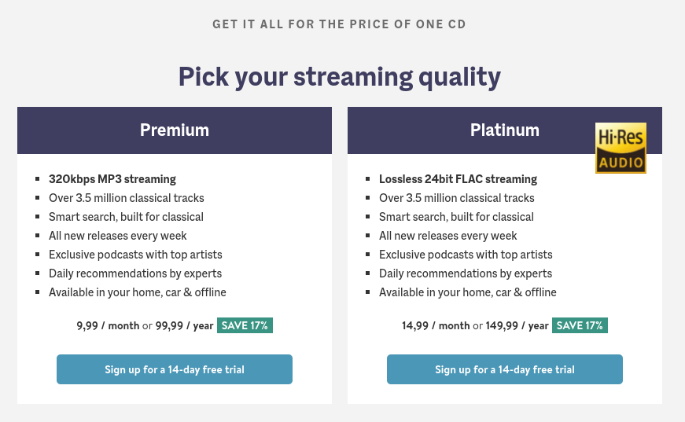This screenshot has height=422, width=685.
Task: Select the Platinum plan header
Action: [505, 130]
